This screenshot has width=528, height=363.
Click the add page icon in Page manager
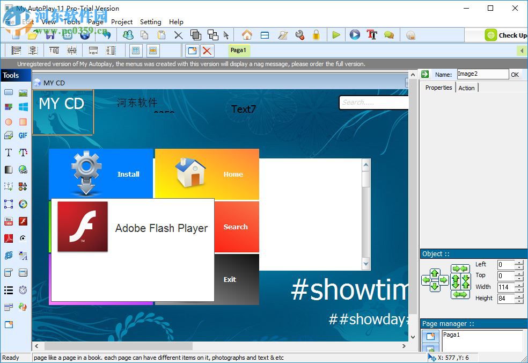pos(430,336)
